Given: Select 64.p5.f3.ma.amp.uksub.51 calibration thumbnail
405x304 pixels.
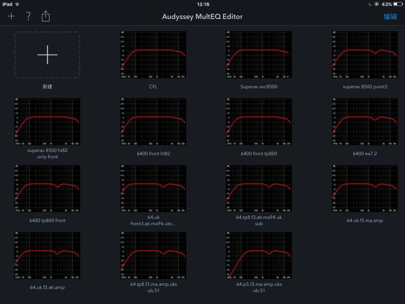Looking at the screenshot, I should 259,255.
